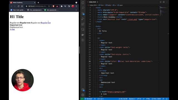178x100 pixels.
Task: Open Extensions view in activity bar
Action: click(x=83, y=24)
